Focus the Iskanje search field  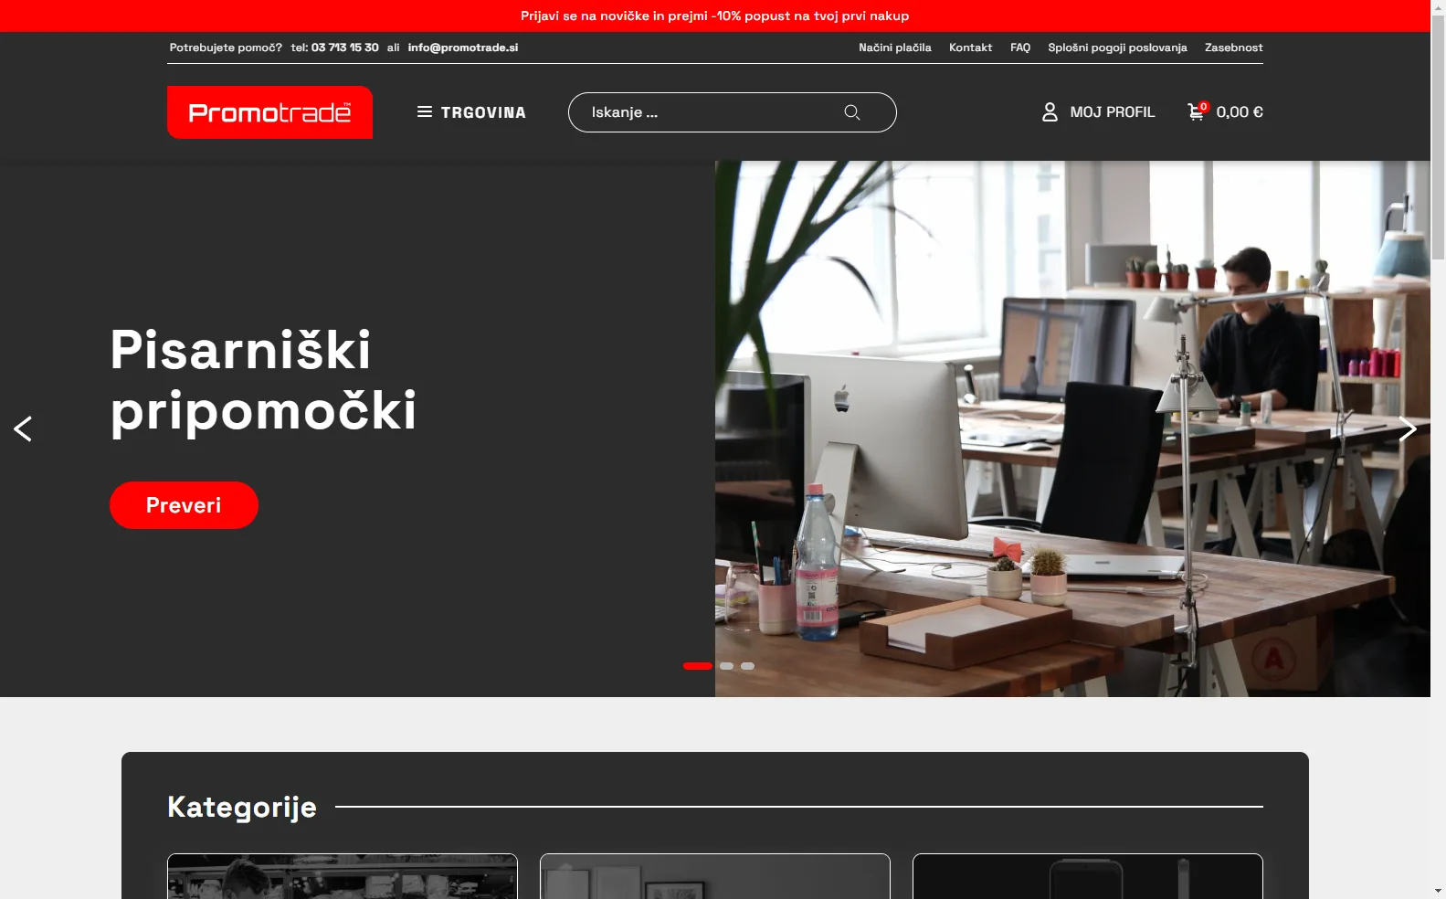732,112
